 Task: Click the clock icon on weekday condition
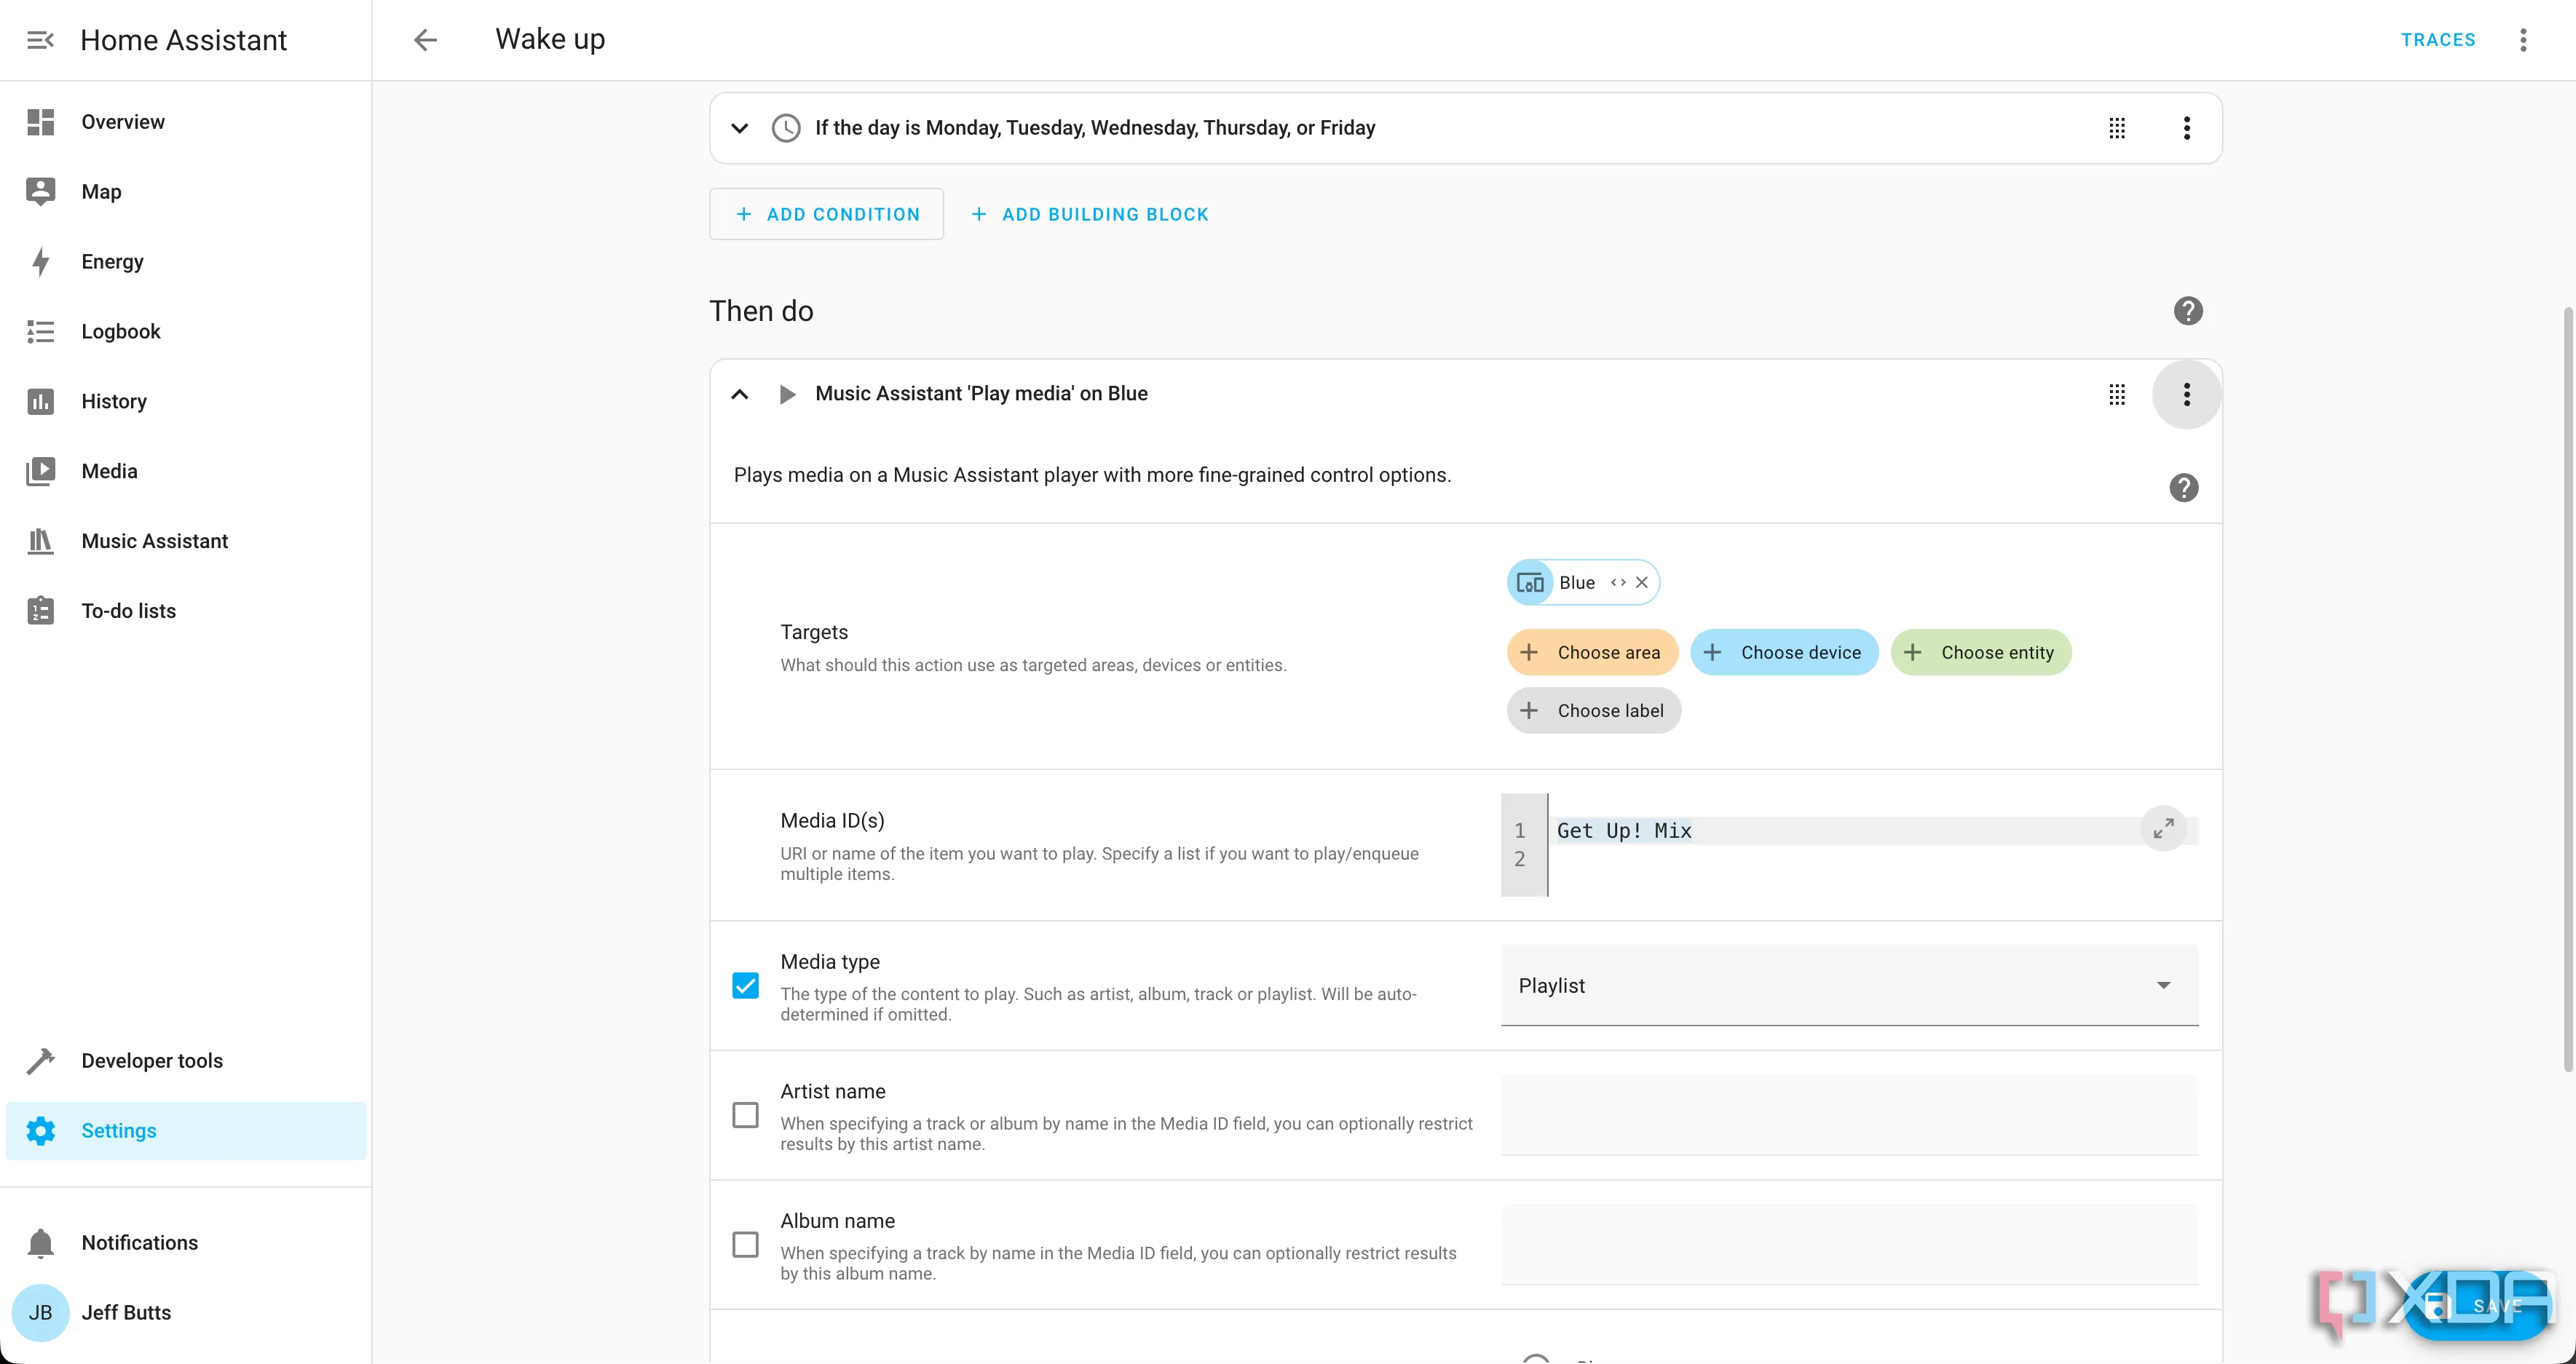click(x=786, y=128)
